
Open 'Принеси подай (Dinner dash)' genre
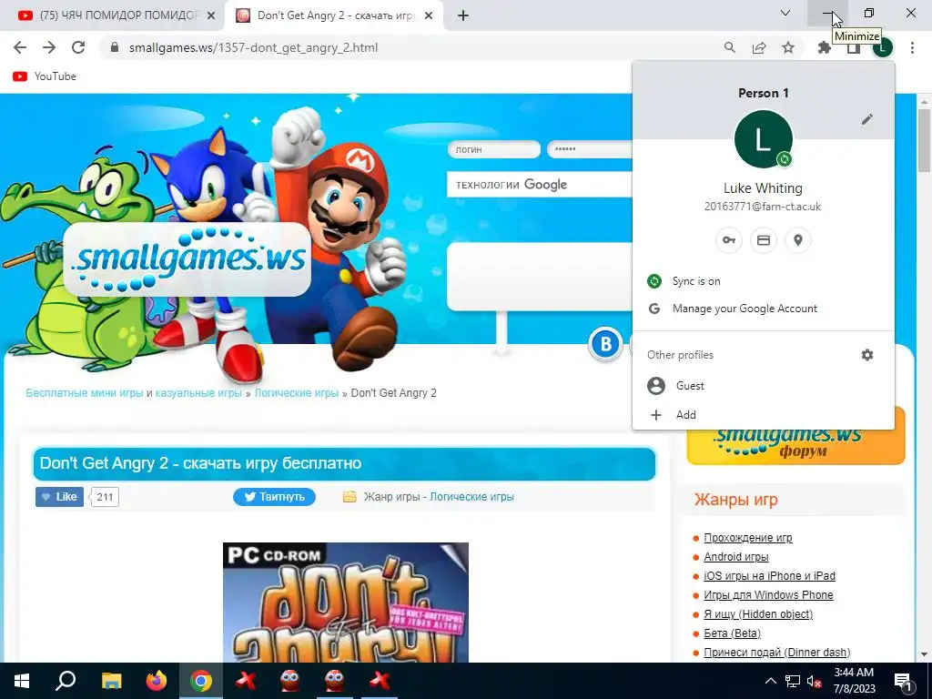point(777,652)
